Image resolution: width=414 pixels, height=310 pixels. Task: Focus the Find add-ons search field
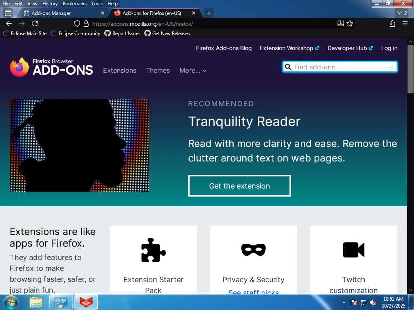(x=340, y=67)
